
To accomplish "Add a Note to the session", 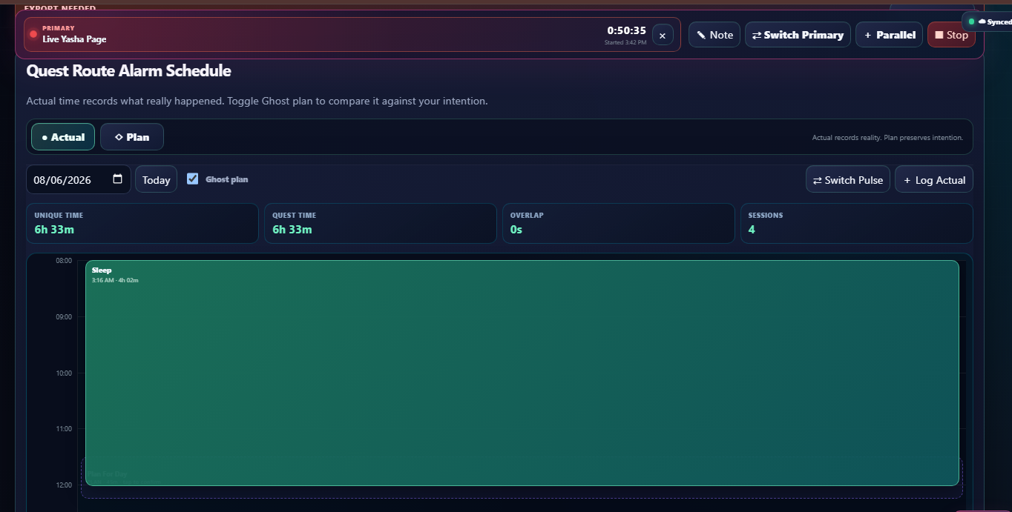I will (714, 35).
